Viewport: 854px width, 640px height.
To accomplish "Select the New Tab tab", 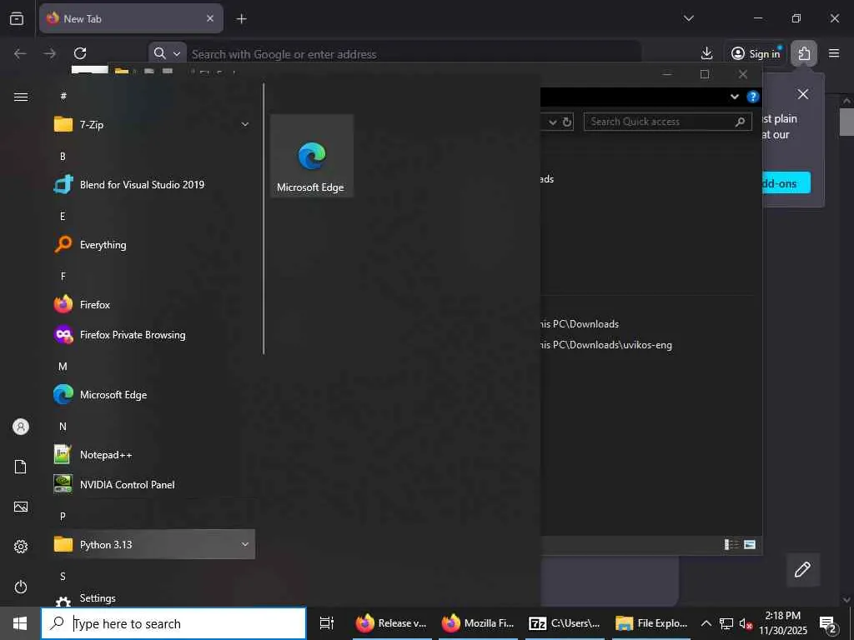I will click(131, 18).
